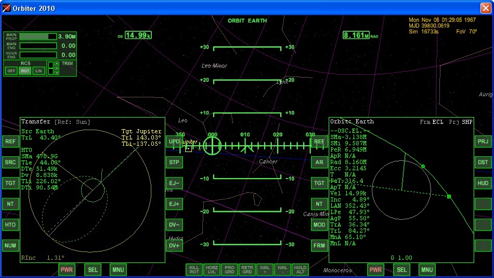Click PRJ projection button on Orbit MFD
This screenshot has width=494, height=278.
click(483, 142)
